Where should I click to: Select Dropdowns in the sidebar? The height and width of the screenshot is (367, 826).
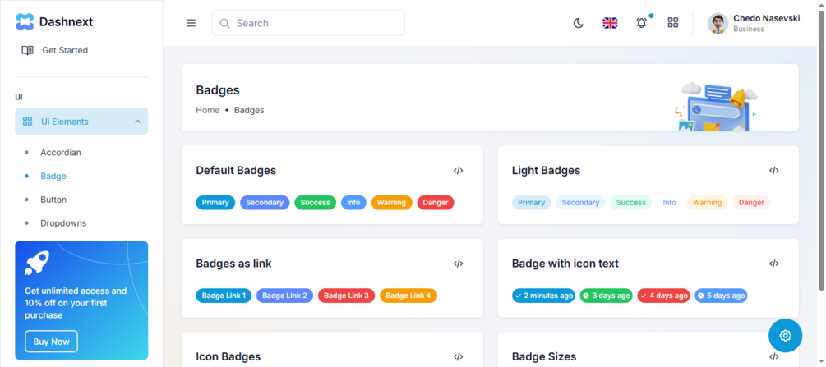[63, 223]
